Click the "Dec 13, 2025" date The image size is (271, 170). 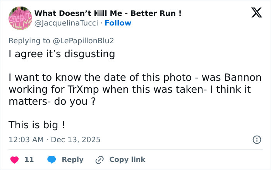[x=76, y=139]
